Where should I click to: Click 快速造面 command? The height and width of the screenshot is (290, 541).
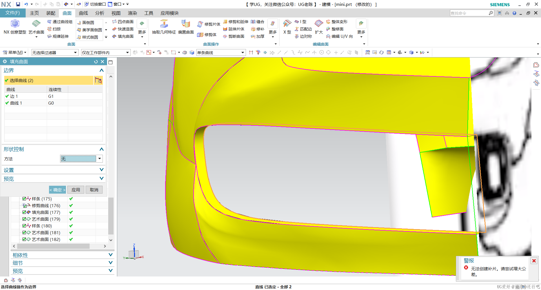tap(123, 29)
